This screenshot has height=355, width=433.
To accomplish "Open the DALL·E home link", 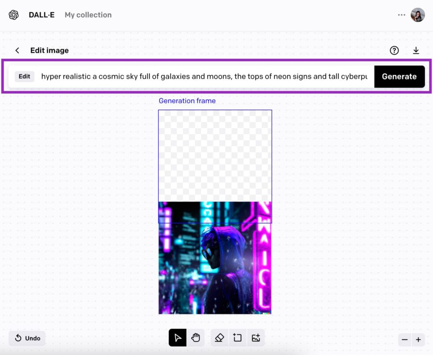I will [42, 15].
